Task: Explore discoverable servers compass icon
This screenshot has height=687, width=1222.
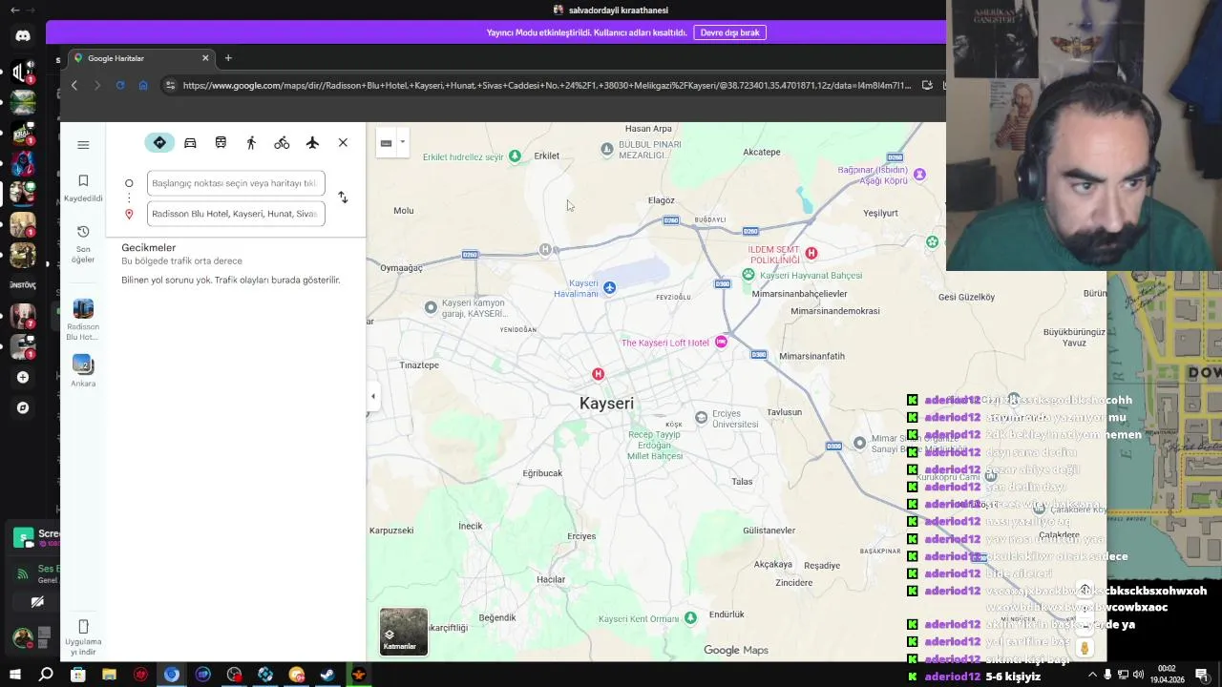Action: click(x=23, y=407)
